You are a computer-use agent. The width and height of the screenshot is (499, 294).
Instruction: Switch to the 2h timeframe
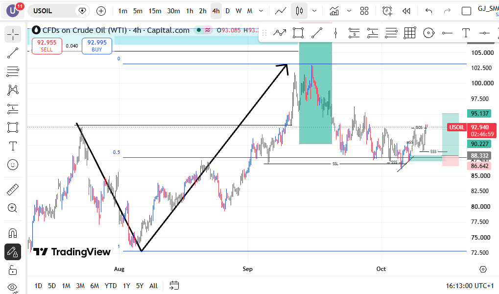click(203, 11)
